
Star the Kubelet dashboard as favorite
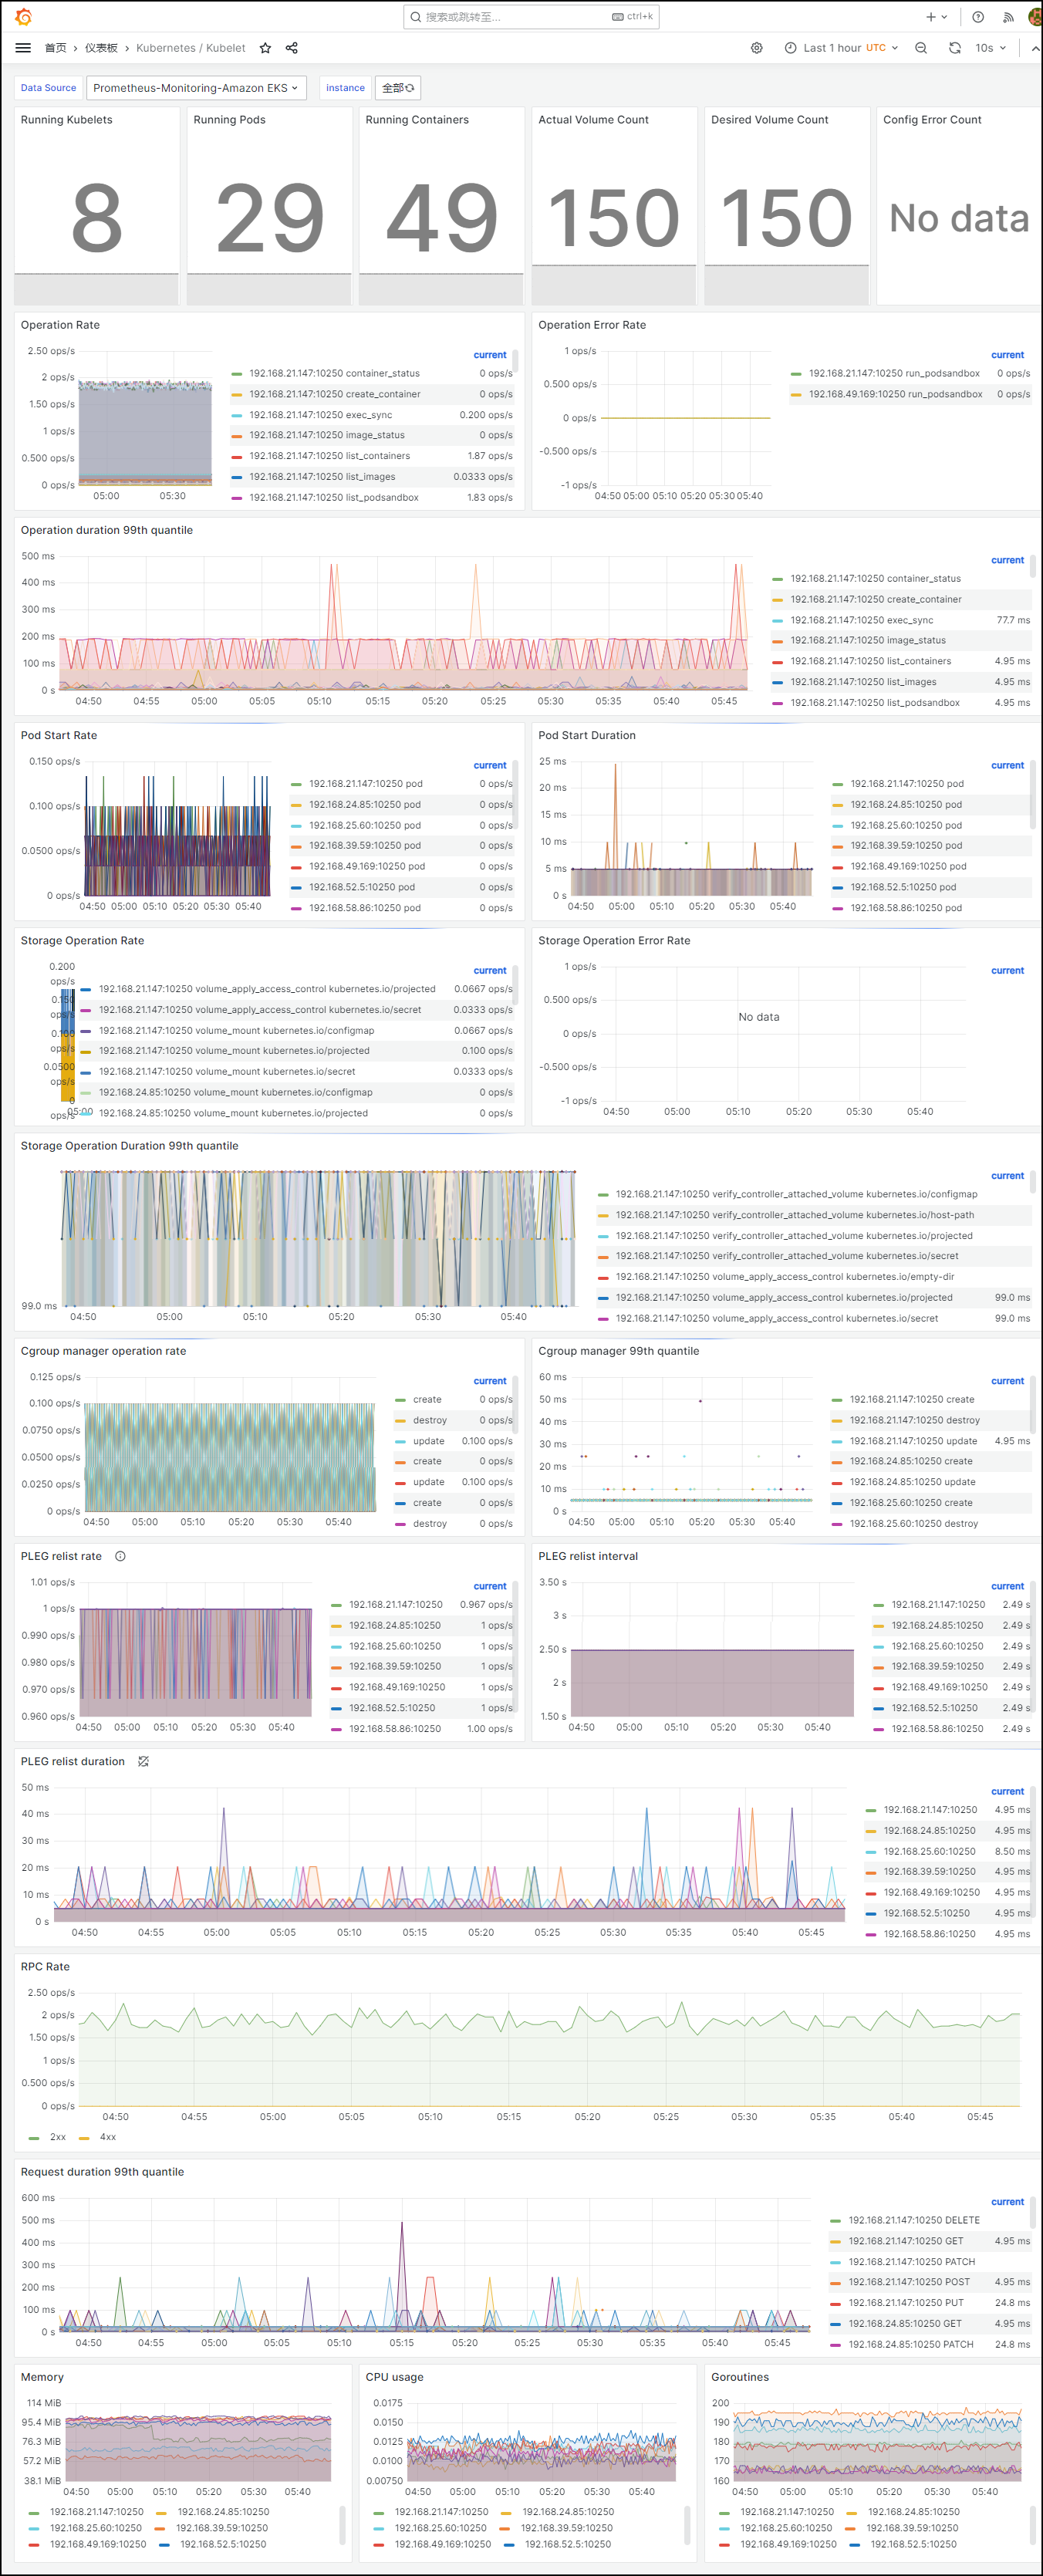265,48
